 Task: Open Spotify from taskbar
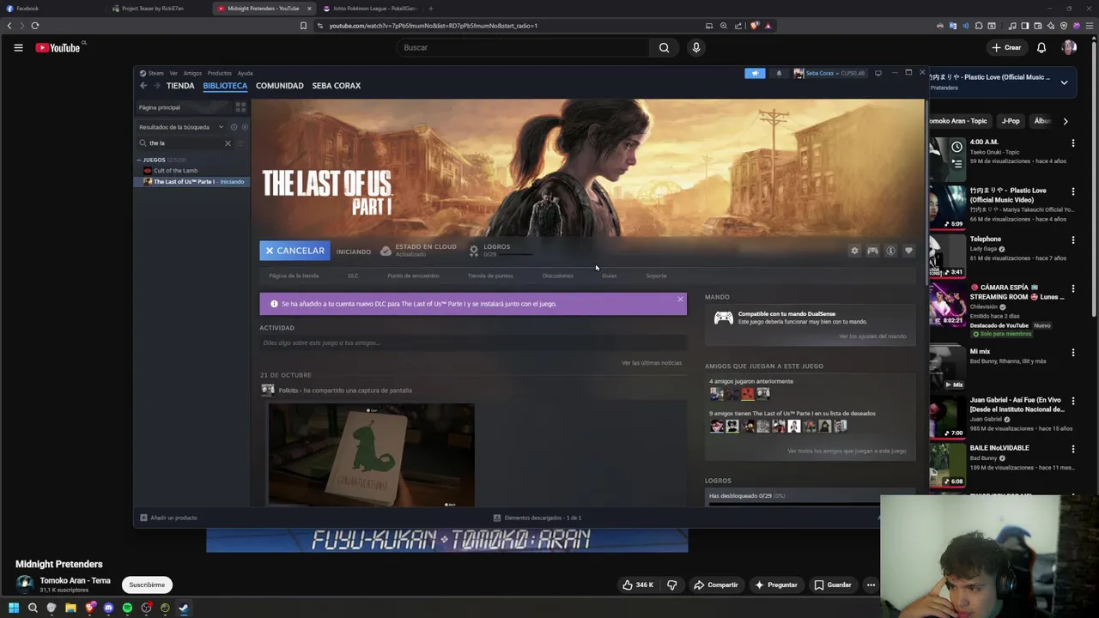click(x=127, y=608)
